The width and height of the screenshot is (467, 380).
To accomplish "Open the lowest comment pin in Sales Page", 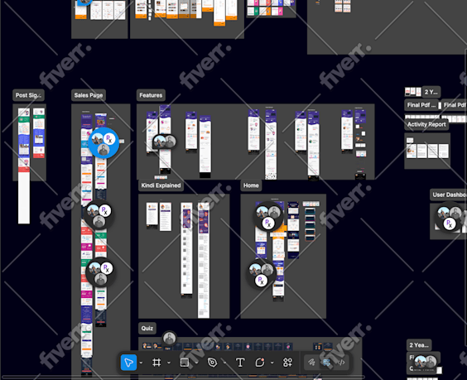I will point(100,273).
